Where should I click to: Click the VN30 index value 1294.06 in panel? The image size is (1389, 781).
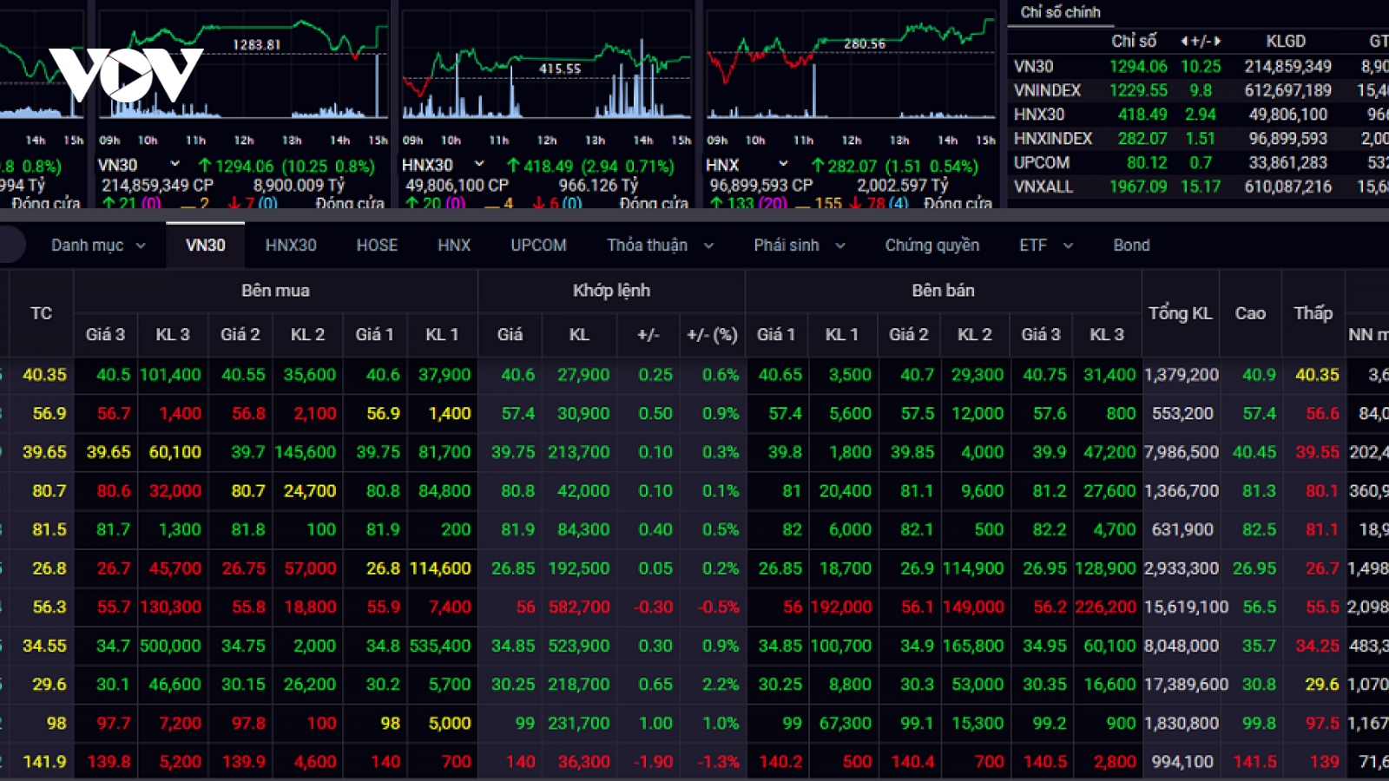(x=1138, y=66)
